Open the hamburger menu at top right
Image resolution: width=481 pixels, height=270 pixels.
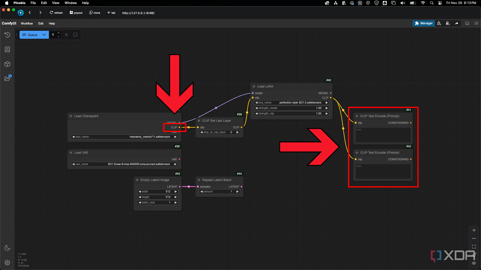476,23
